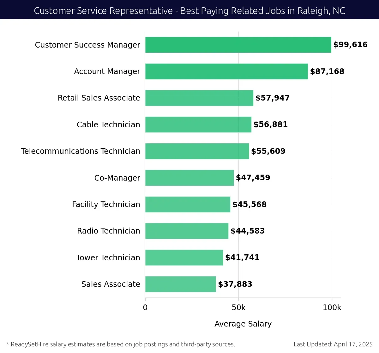Image resolution: width=379 pixels, height=353 pixels.
Task: Click the 50k axis tick label
Action: 238,308
